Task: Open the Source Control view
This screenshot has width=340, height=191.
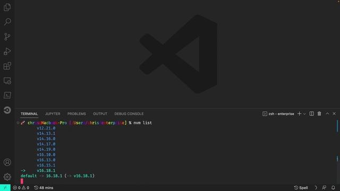Action: coord(7,37)
